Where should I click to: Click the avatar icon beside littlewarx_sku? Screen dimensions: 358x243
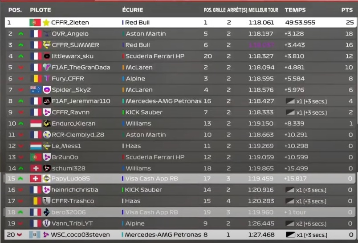pyautogui.click(x=46, y=56)
